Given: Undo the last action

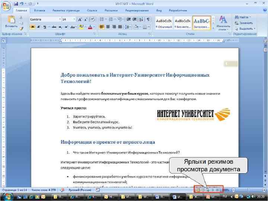Looking at the screenshot, I should click(x=22, y=4).
